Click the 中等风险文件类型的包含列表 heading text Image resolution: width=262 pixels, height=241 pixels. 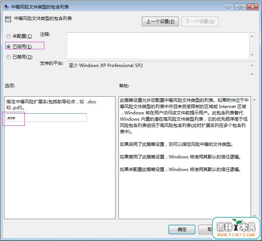tap(43, 18)
